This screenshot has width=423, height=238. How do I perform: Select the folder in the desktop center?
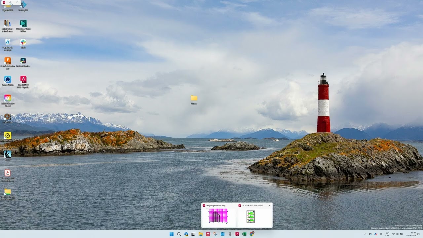tap(194, 100)
